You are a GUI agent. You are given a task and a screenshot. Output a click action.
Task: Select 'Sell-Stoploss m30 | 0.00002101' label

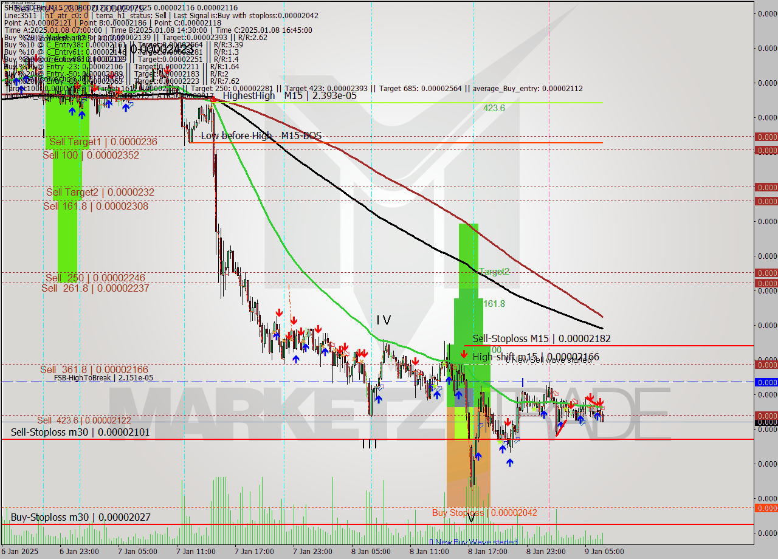click(80, 432)
